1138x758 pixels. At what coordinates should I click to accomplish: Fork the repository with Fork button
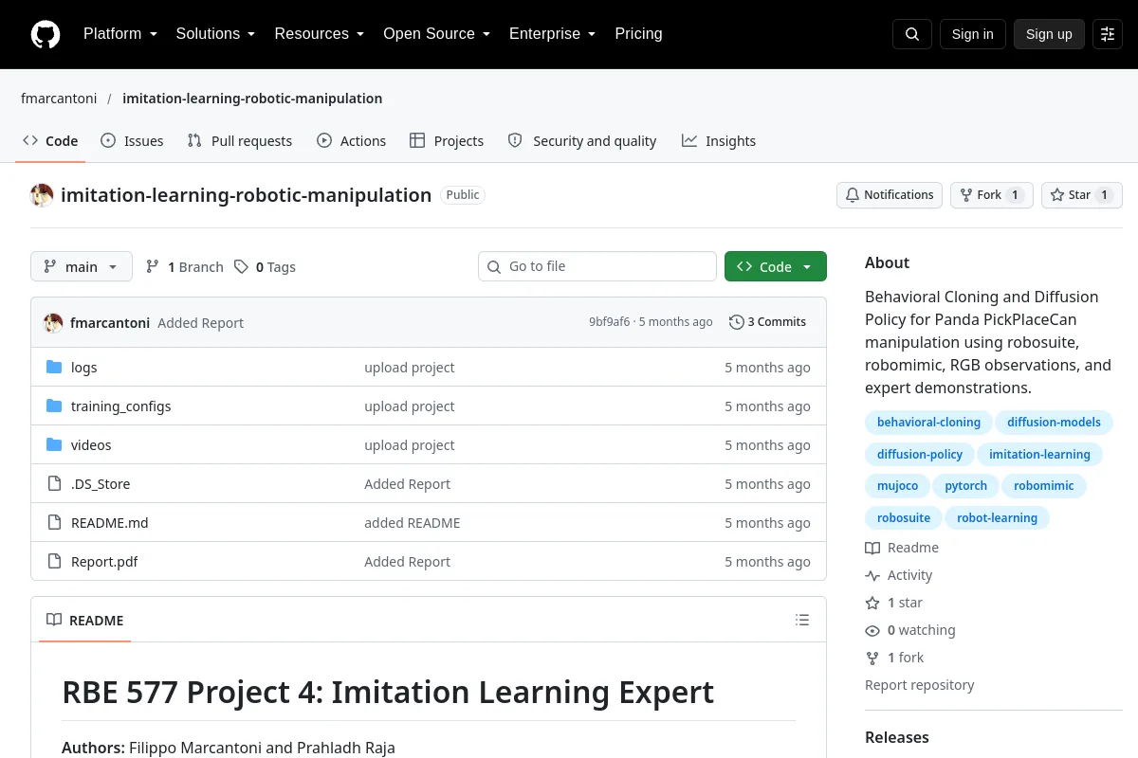[992, 195]
